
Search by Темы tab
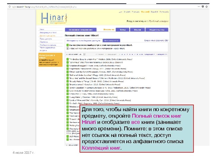pyautogui.click(x=122, y=30)
